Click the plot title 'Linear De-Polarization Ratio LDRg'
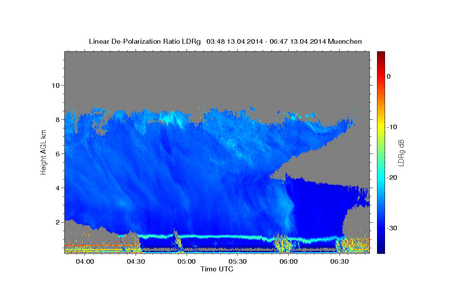 [x=145, y=41]
